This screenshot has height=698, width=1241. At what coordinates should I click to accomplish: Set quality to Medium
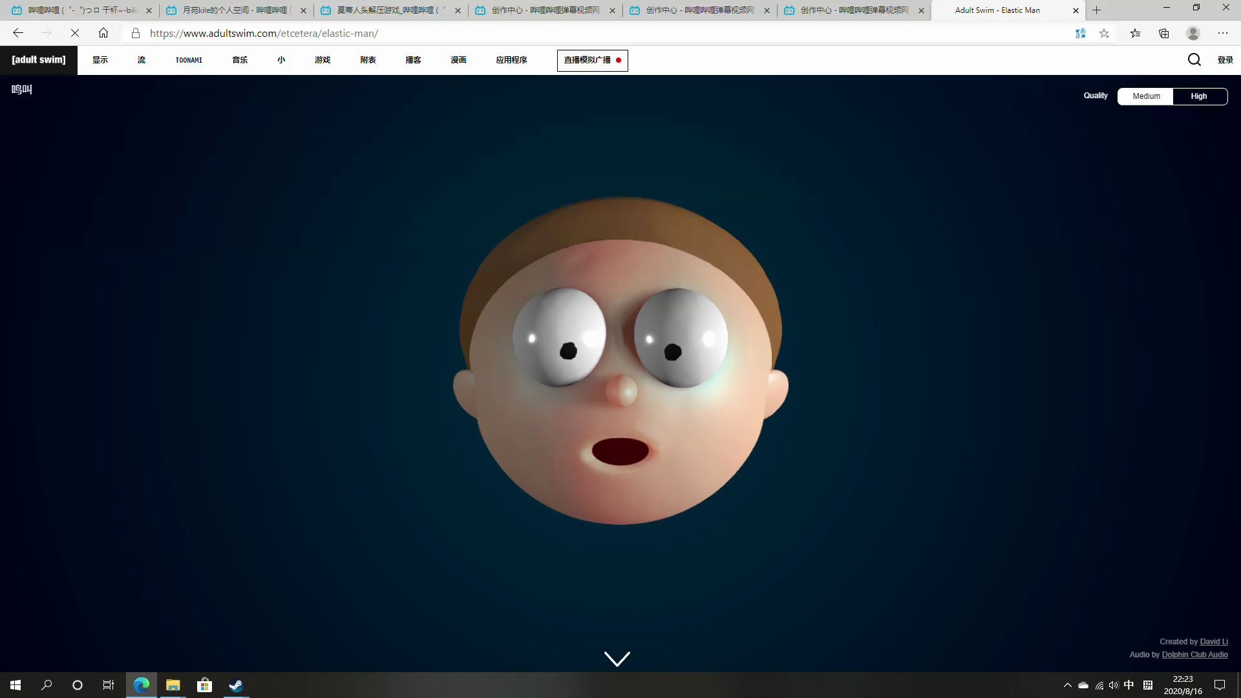tap(1145, 96)
